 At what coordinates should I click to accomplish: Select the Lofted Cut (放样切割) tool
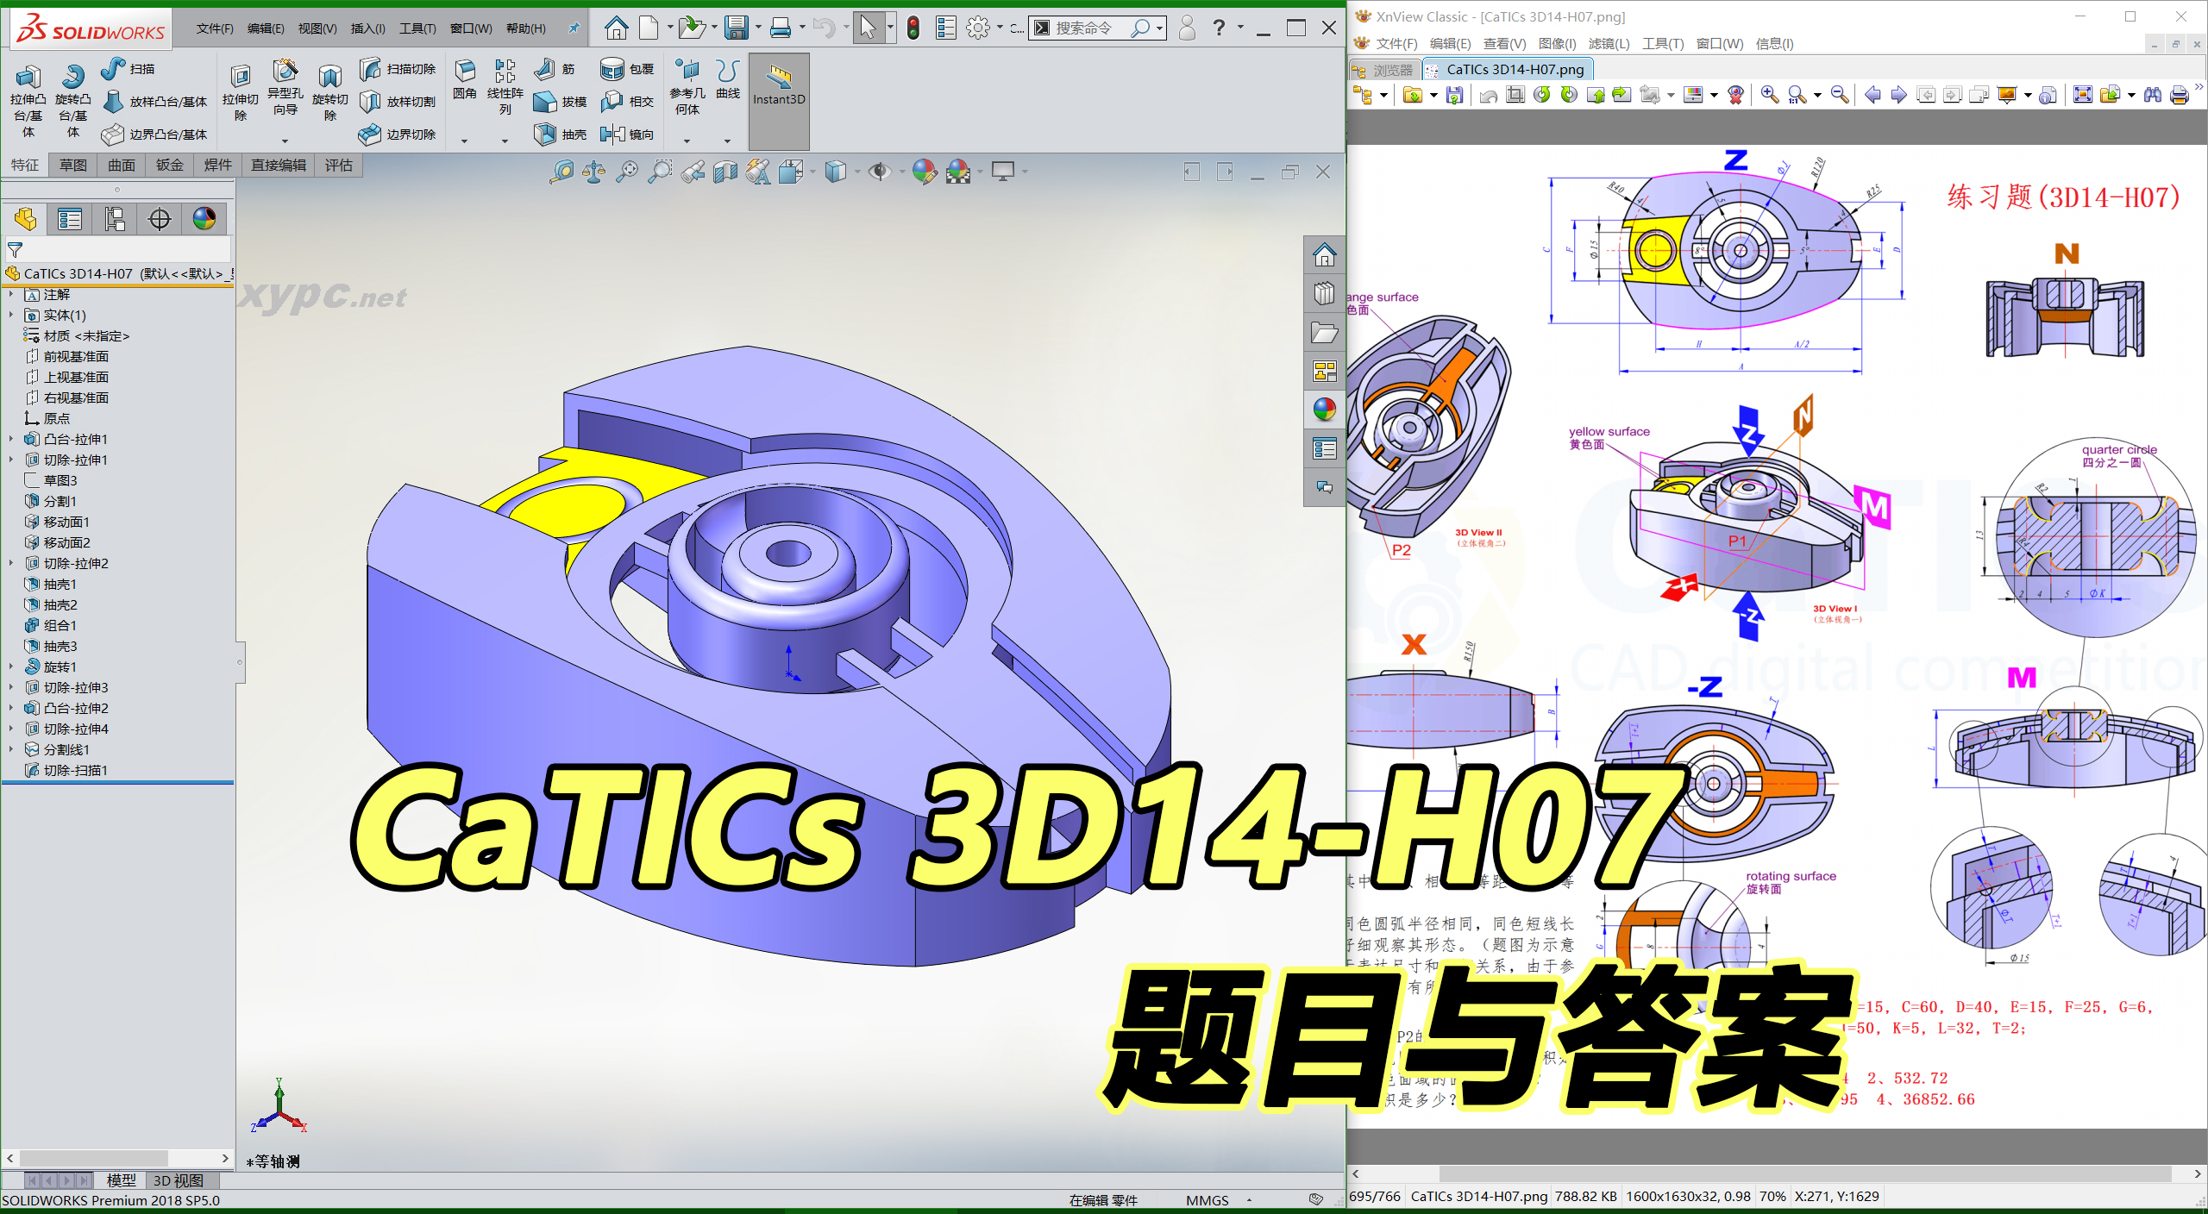(398, 101)
